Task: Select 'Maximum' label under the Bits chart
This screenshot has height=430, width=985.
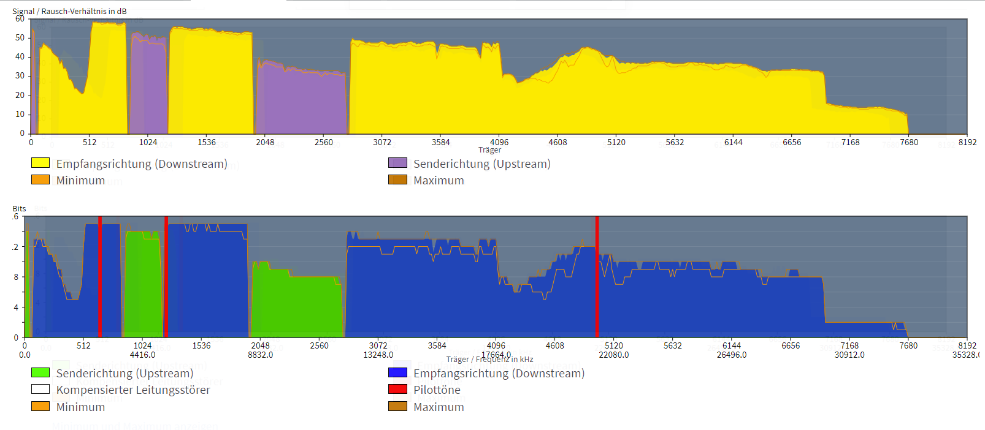Action: pyautogui.click(x=439, y=407)
